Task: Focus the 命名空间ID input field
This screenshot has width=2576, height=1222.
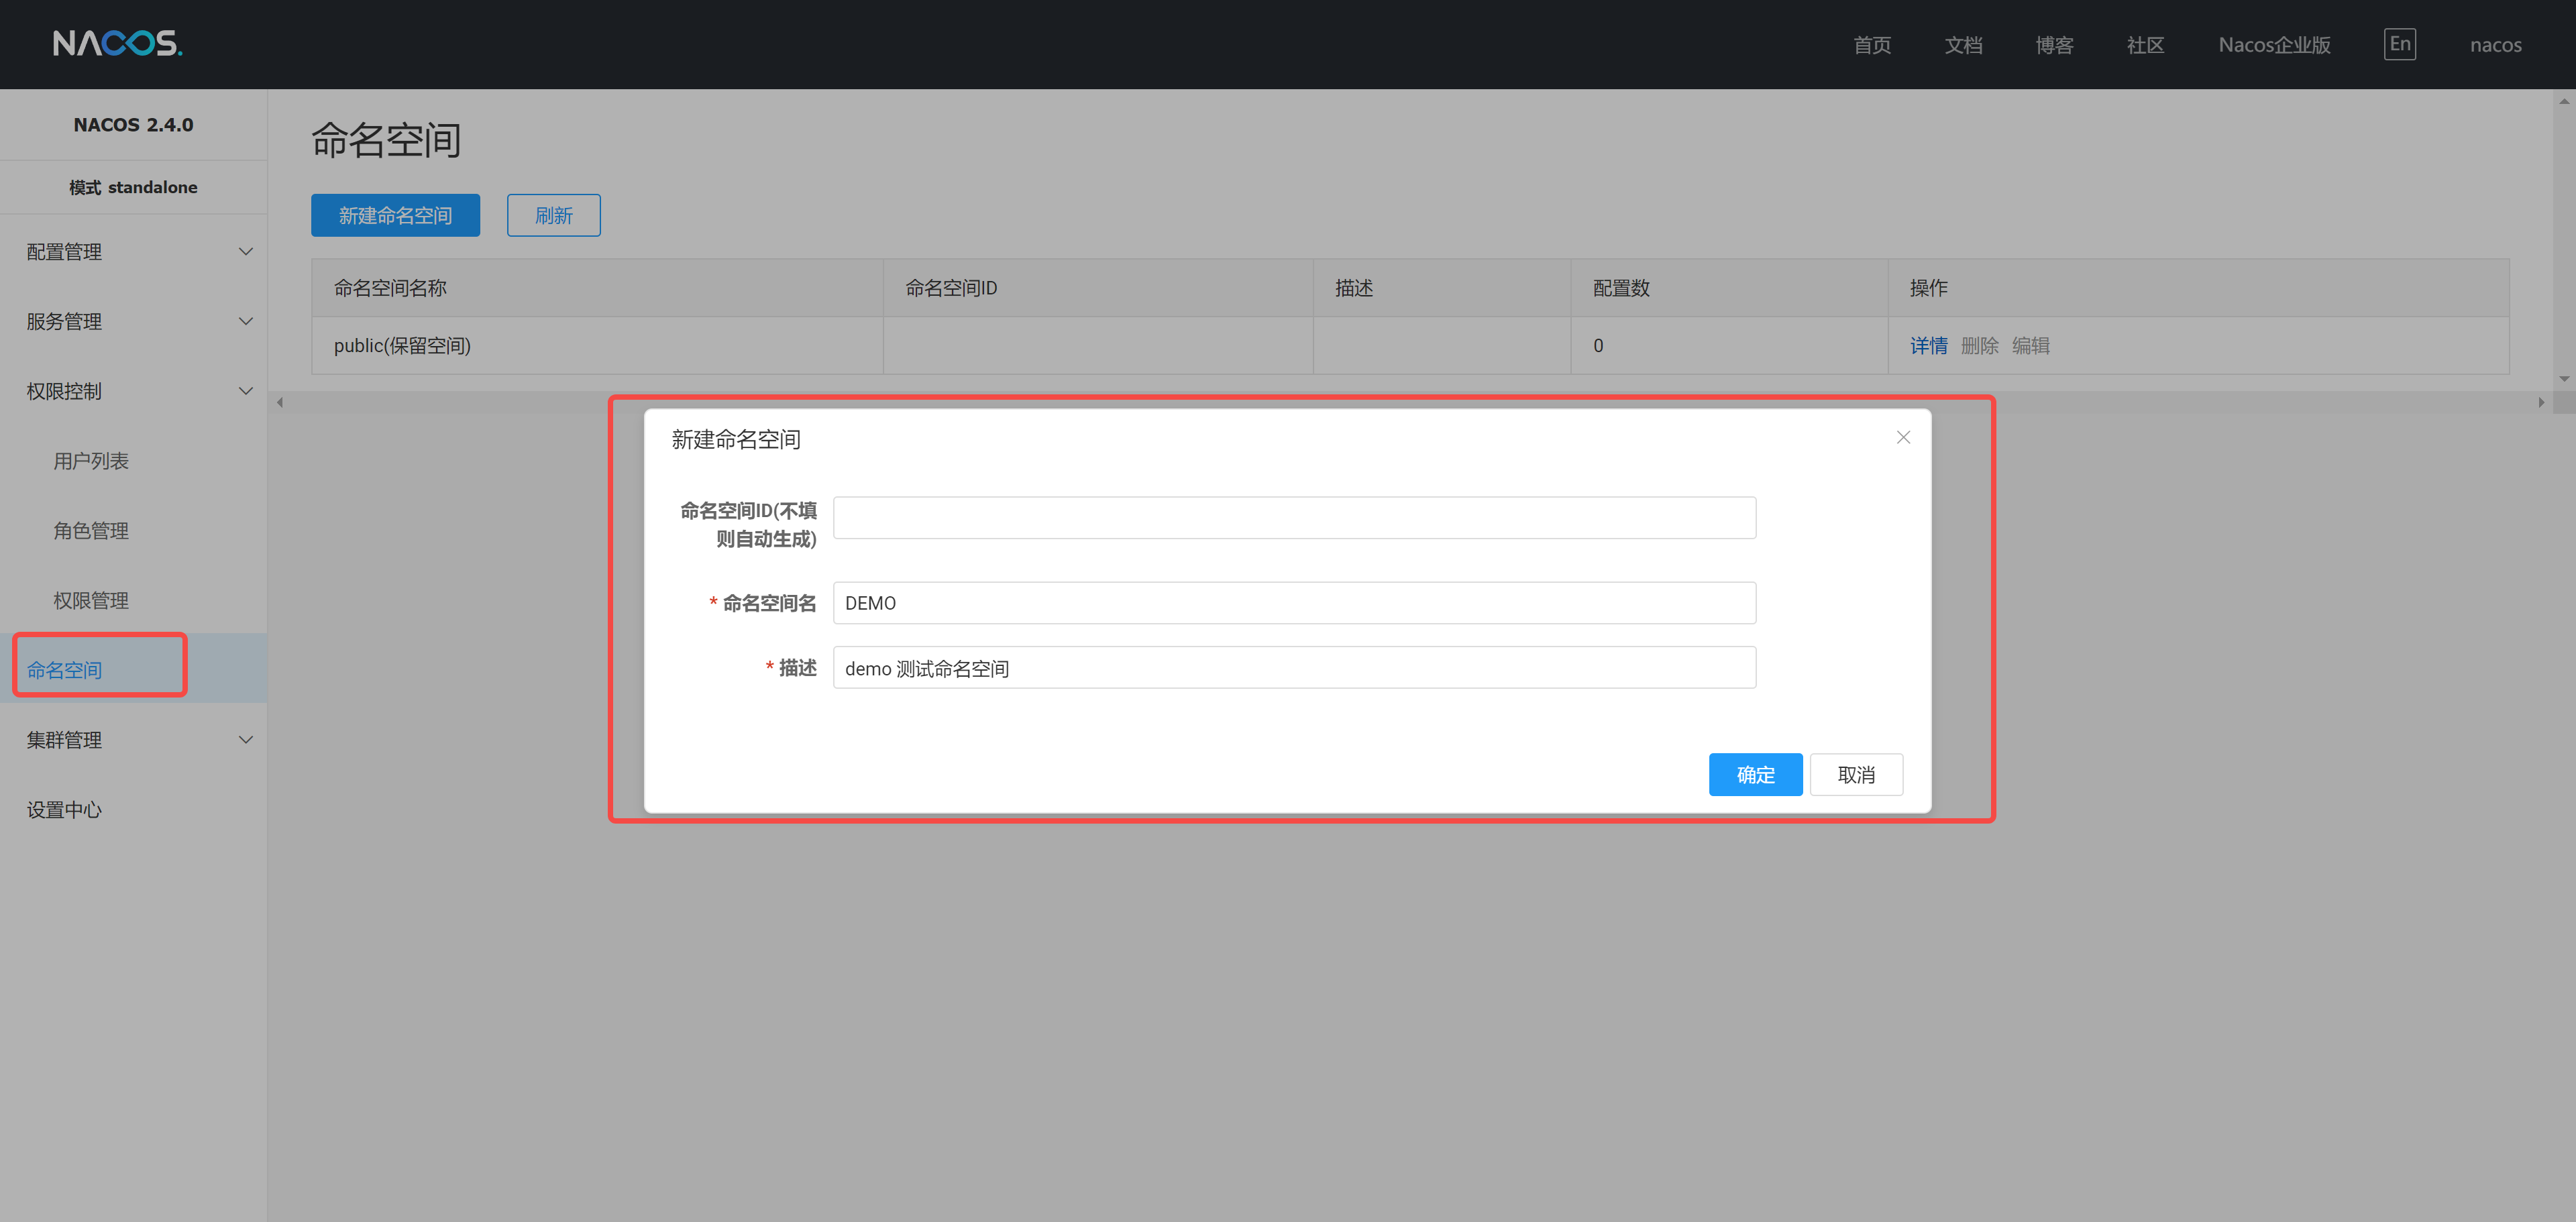Action: [1294, 518]
